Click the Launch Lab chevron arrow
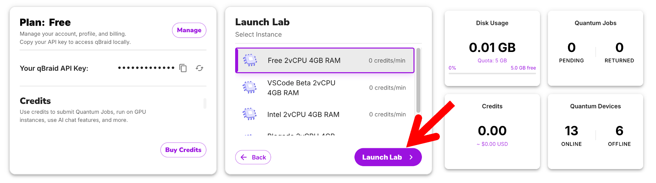The height and width of the screenshot is (183, 656). [411, 157]
